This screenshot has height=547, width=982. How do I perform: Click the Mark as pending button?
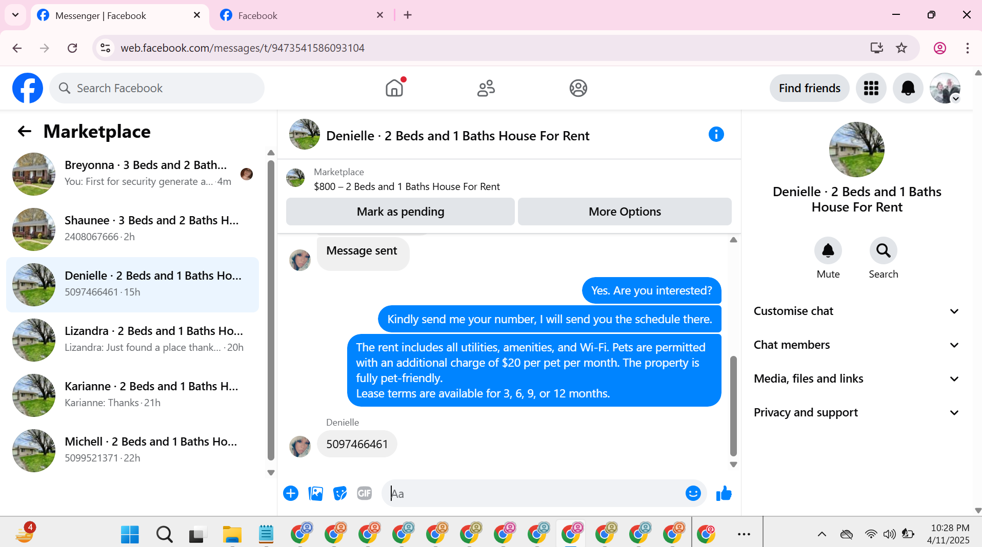[400, 212]
